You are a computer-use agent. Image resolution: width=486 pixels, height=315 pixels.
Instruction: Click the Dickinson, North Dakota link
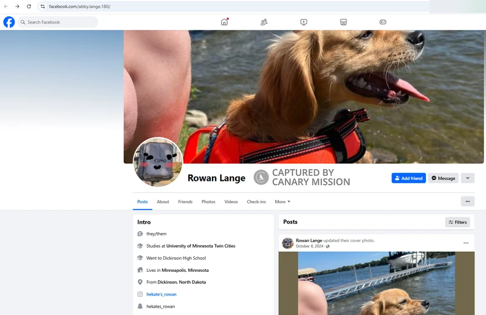point(182,282)
